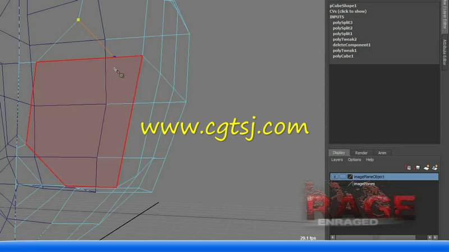Expand polySplit3 input node

pos(342,22)
